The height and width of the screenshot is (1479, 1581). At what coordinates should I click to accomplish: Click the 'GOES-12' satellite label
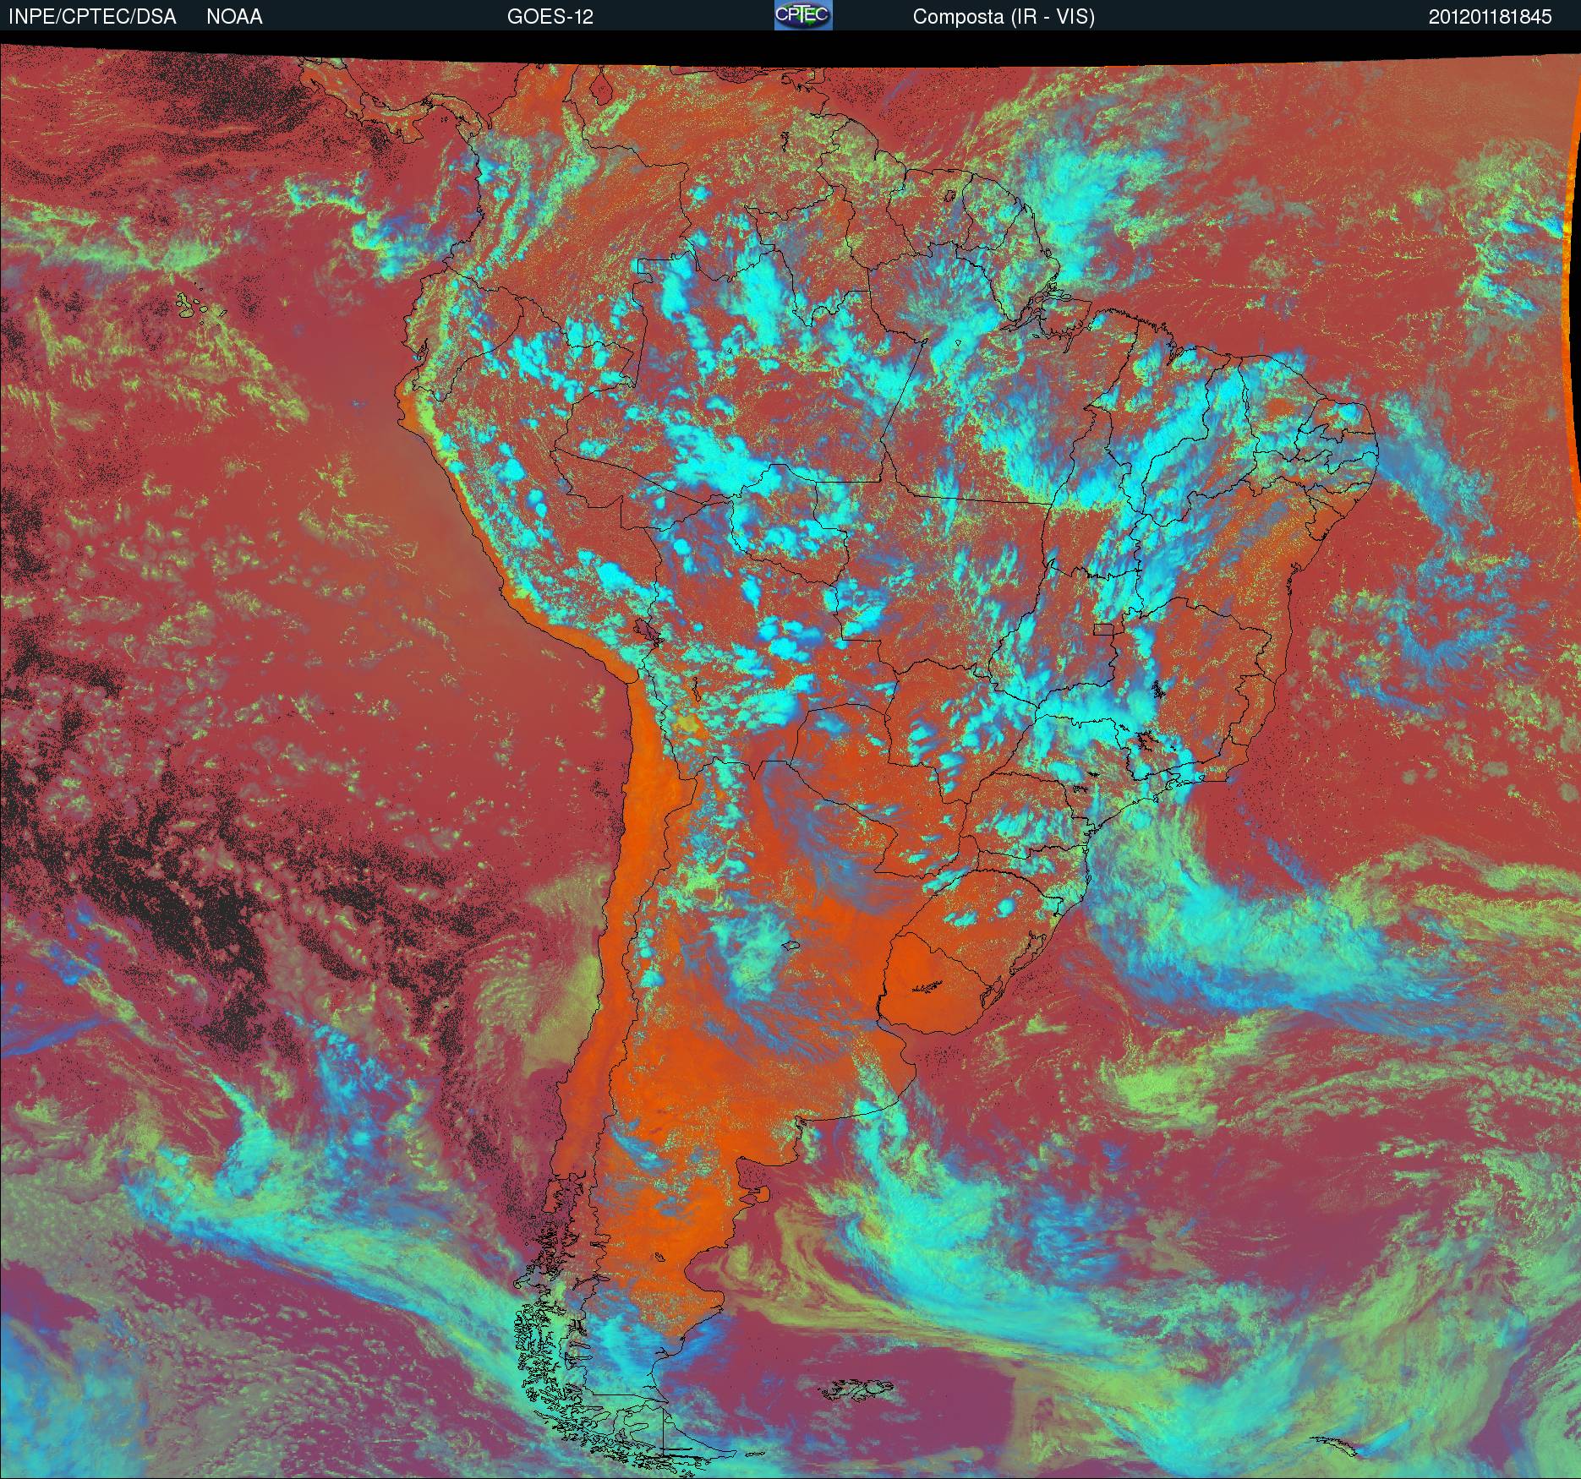point(550,17)
